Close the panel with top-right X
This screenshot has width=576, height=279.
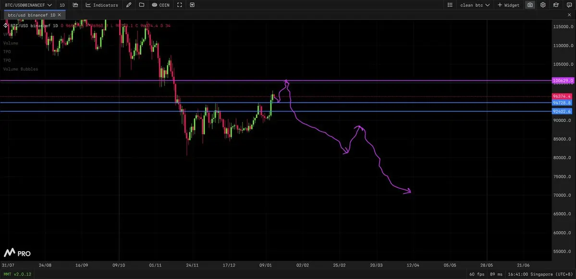(569, 15)
